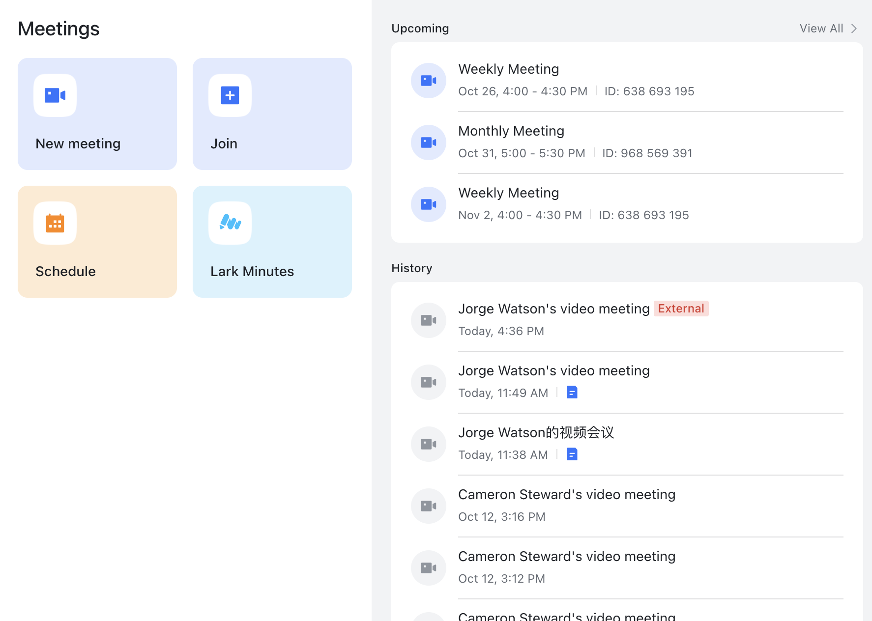Select the New meeting camera icon
Image resolution: width=872 pixels, height=621 pixels.
[x=55, y=95]
